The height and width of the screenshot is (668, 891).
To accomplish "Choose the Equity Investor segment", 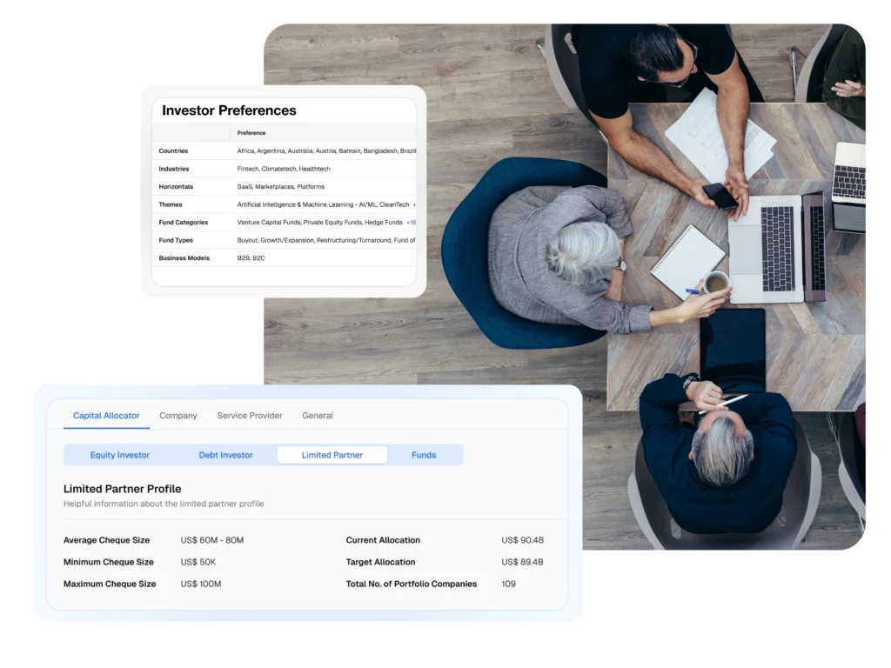I will (120, 455).
